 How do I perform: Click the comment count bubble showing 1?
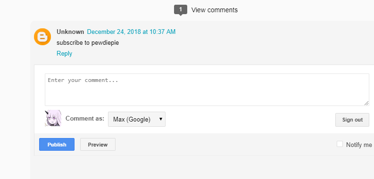click(181, 10)
